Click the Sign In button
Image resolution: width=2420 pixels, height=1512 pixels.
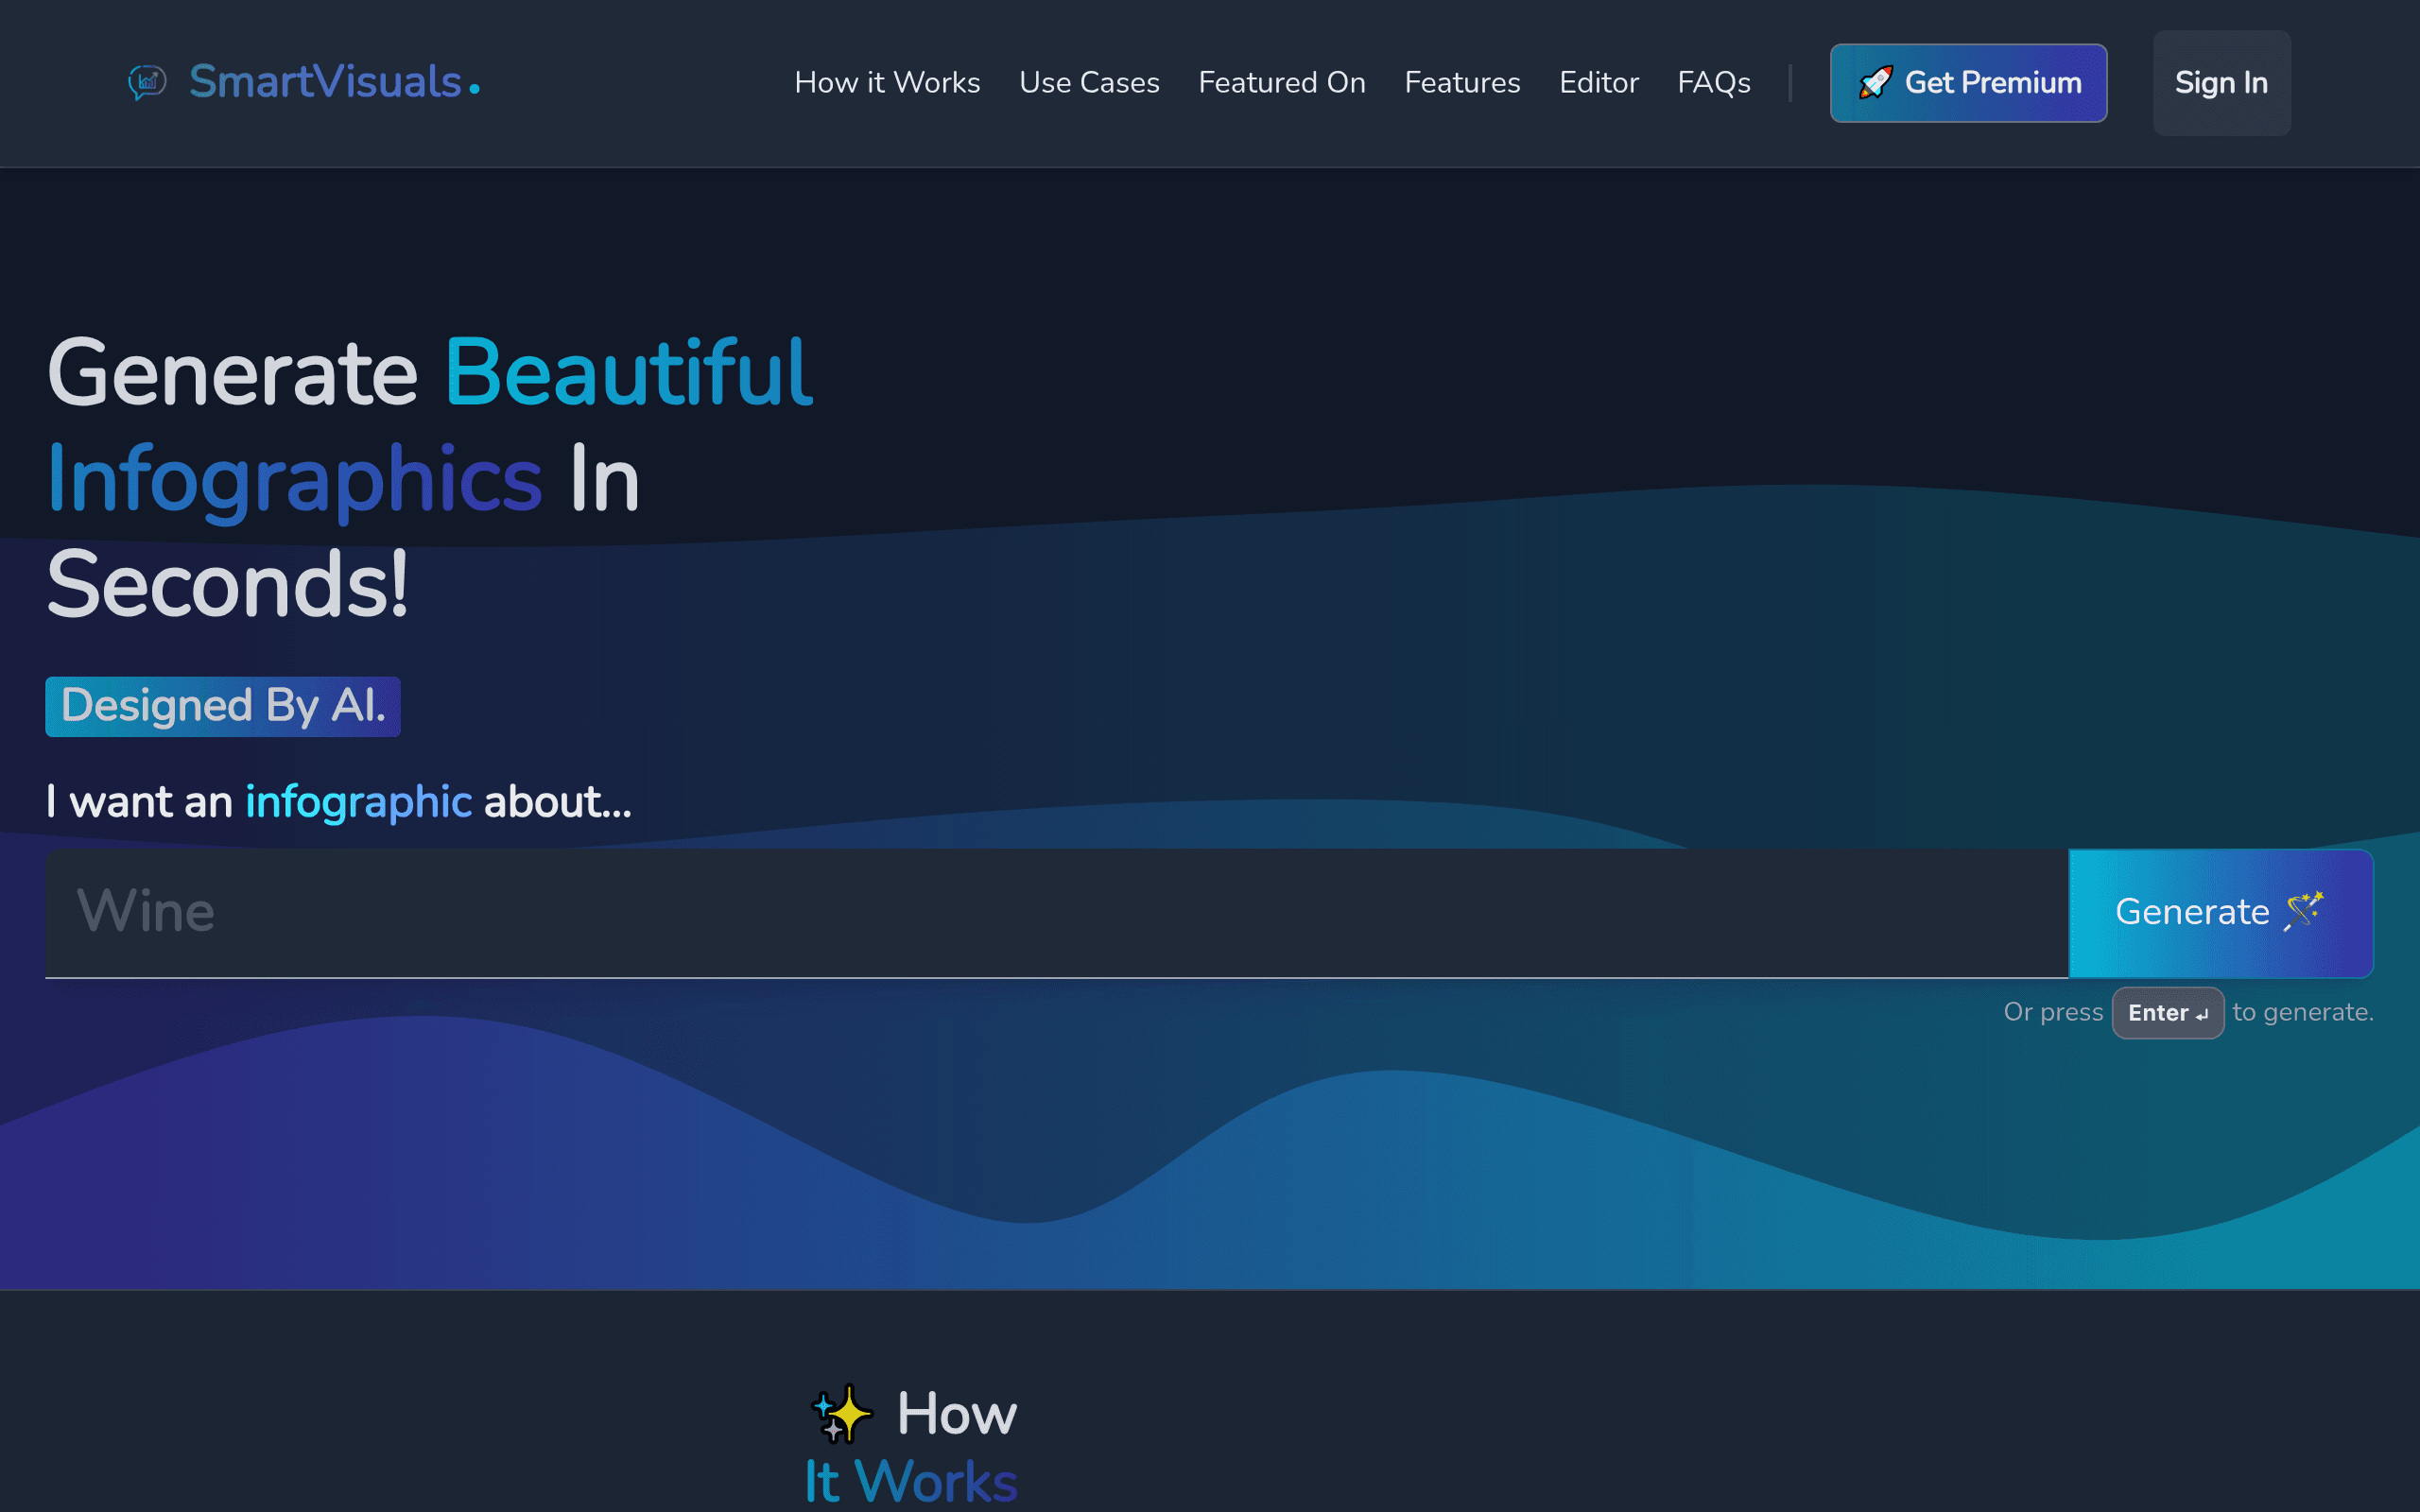click(2221, 83)
